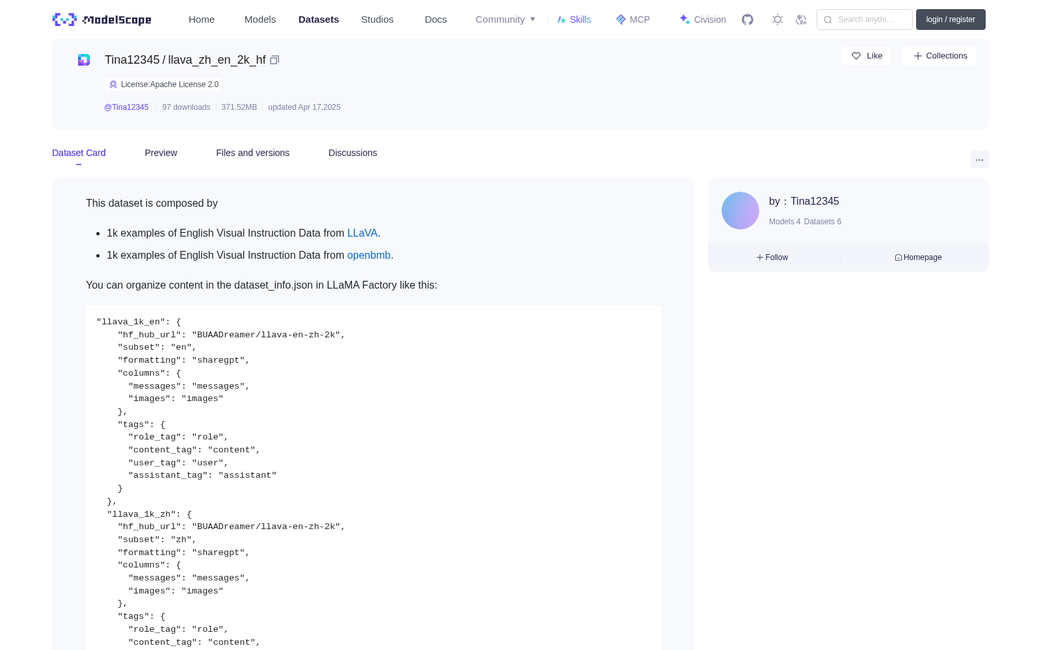1041x650 pixels.
Task: Click the MCP link in navbar
Action: click(x=633, y=19)
